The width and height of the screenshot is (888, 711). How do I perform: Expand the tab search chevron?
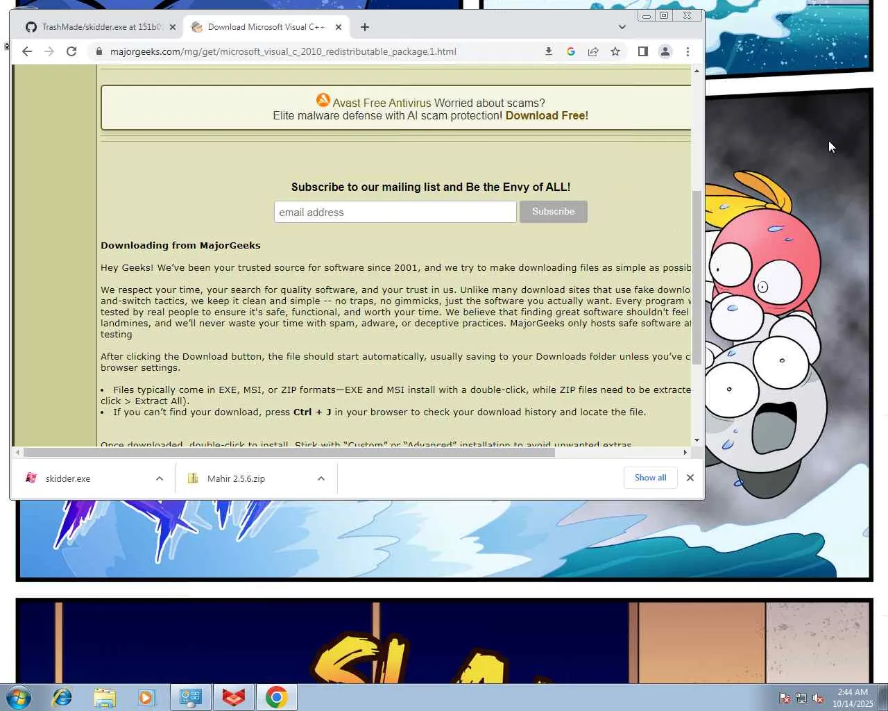[622, 27]
